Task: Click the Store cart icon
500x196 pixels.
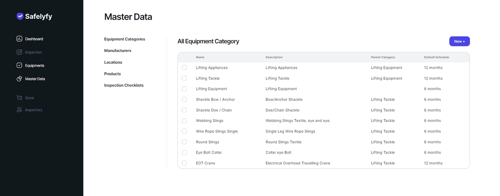Action: [19, 98]
